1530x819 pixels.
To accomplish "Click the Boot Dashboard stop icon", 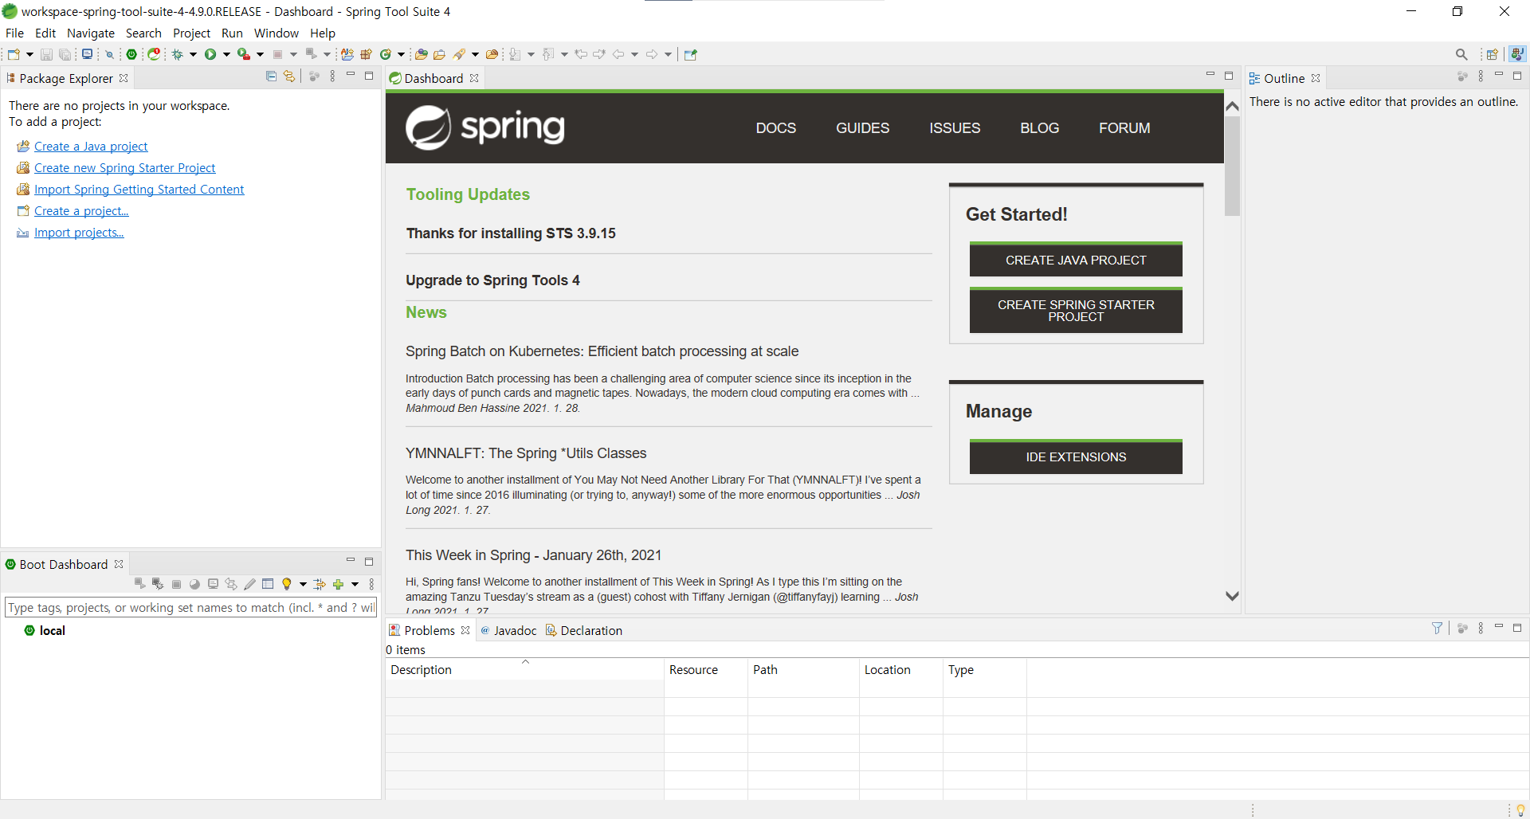I will tap(176, 584).
